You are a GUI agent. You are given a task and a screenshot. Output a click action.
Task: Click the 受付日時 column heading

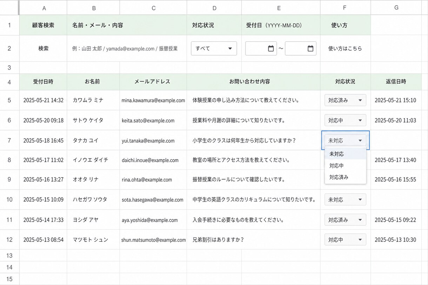(x=43, y=82)
